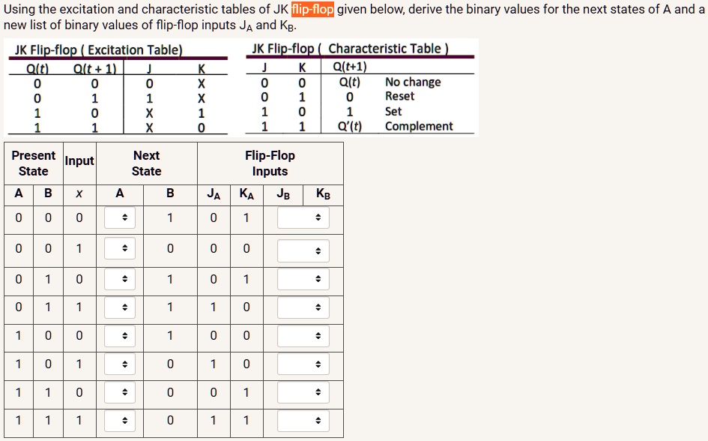708x441 pixels.
Task: Open Next State A dropdown for row 101
Action: (x=120, y=364)
